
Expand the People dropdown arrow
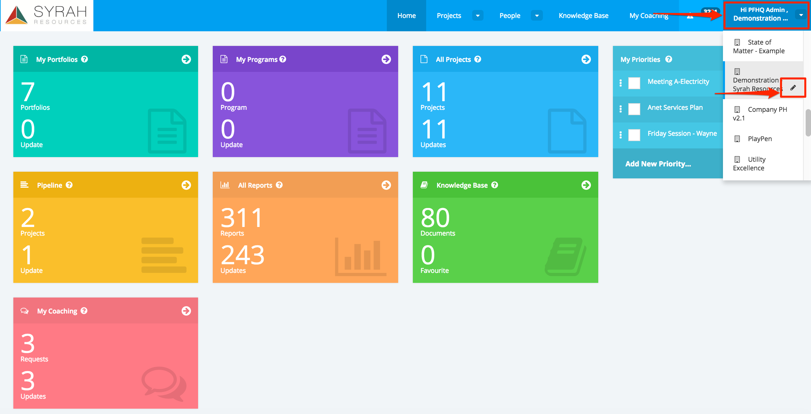[537, 16]
